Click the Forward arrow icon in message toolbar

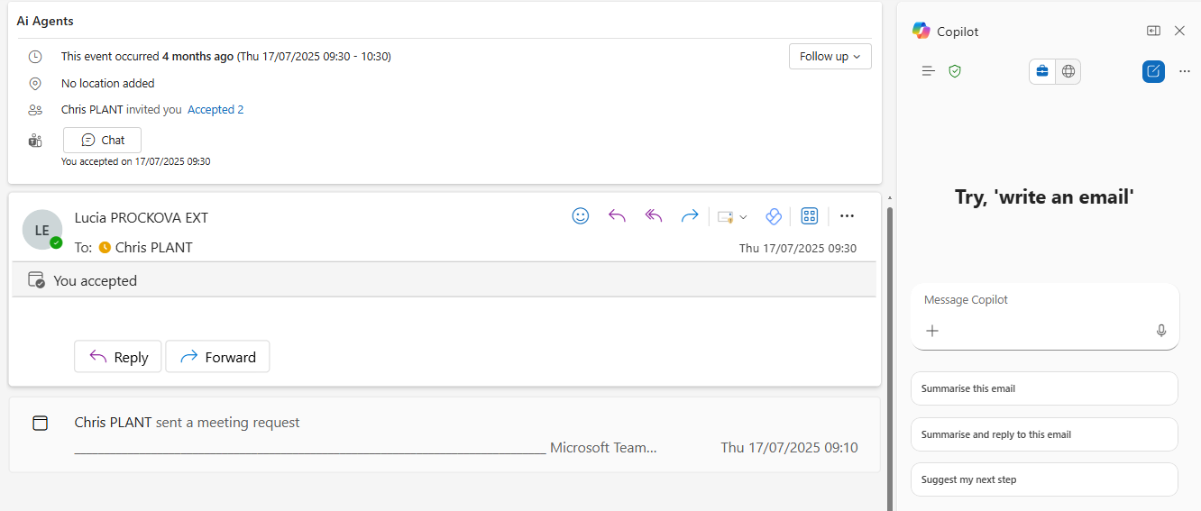pos(690,216)
